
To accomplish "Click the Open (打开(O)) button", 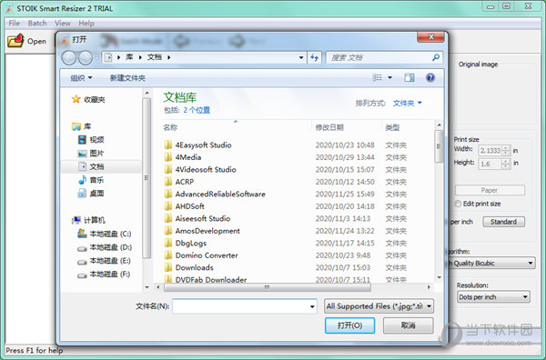I will (x=350, y=325).
